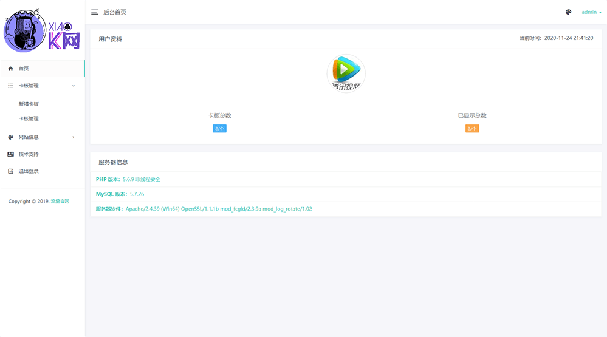Click the home icon next to 首页
607x337 pixels.
coord(10,69)
